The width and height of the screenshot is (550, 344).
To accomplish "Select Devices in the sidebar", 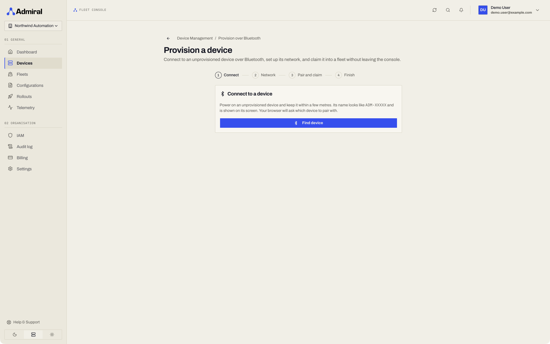I will 33,63.
